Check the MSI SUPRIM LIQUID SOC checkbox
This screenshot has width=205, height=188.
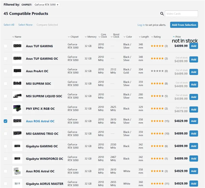(5, 96)
